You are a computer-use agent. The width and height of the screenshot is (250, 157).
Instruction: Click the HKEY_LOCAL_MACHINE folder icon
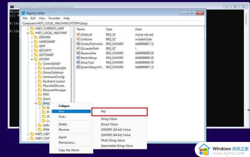[32, 33]
